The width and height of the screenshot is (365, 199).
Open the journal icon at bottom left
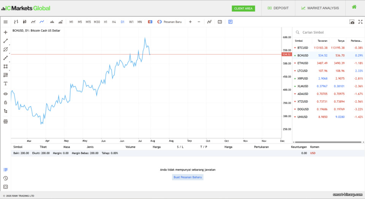6,187
